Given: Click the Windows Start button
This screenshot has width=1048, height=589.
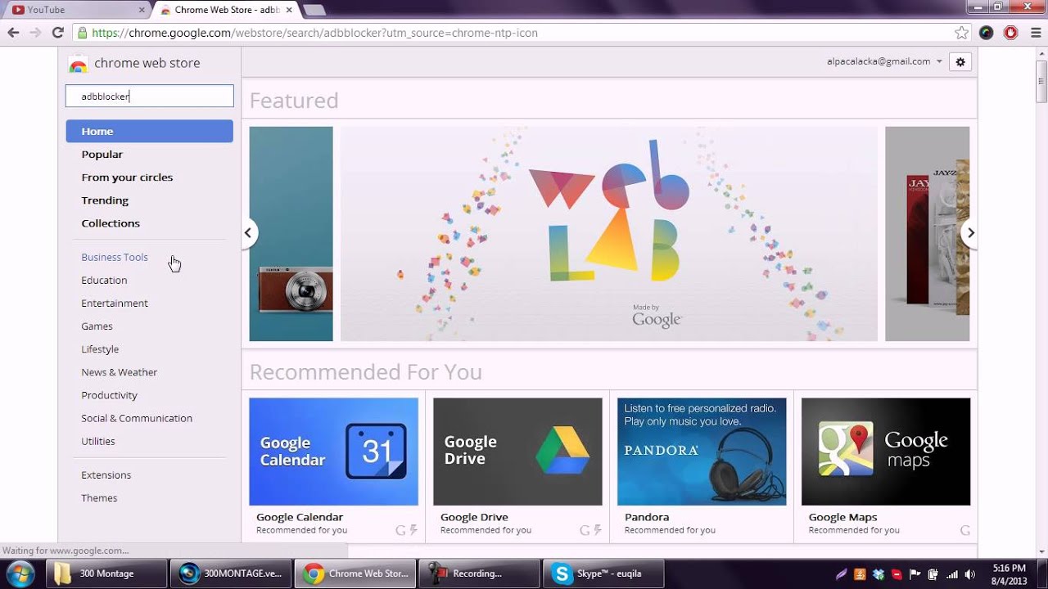Looking at the screenshot, I should [20, 573].
